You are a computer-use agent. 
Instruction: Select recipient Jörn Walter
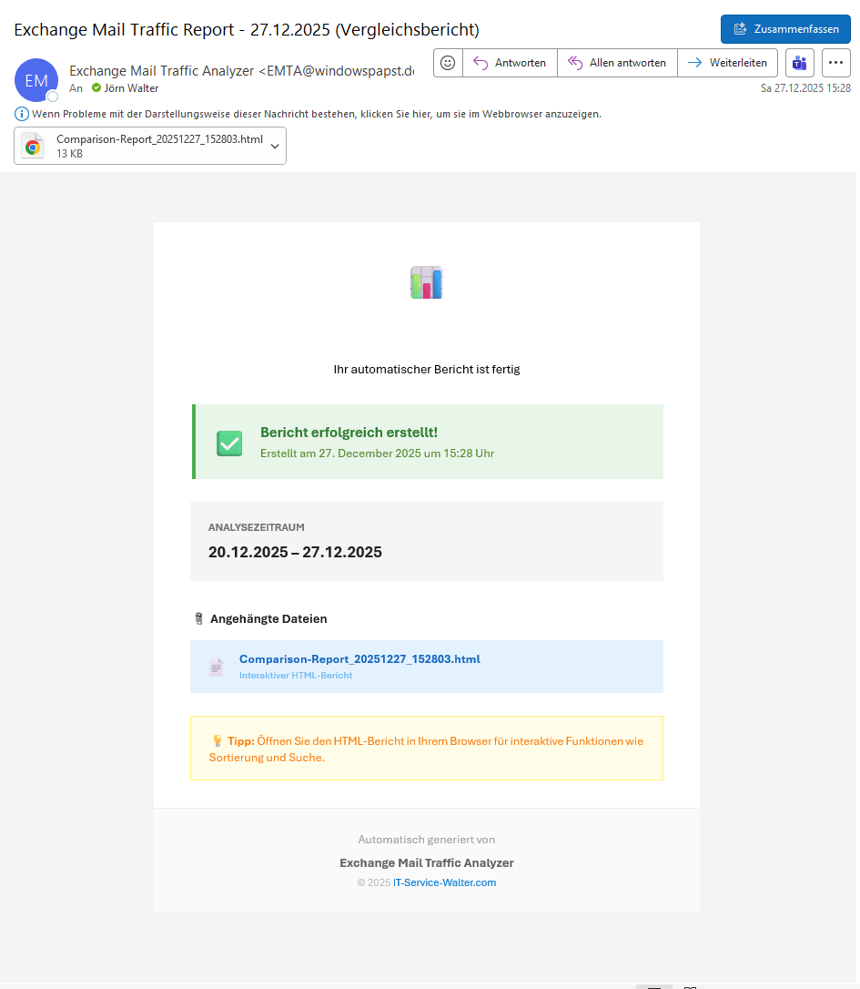(131, 88)
